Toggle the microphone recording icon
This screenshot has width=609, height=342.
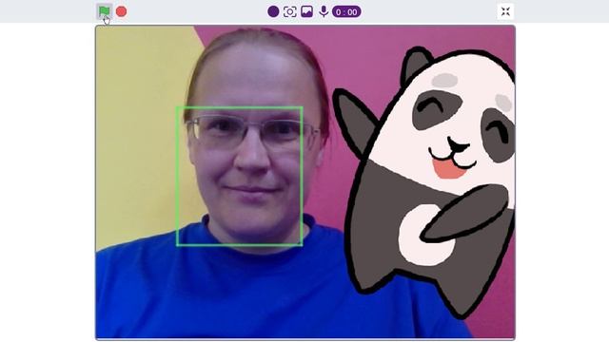click(324, 11)
